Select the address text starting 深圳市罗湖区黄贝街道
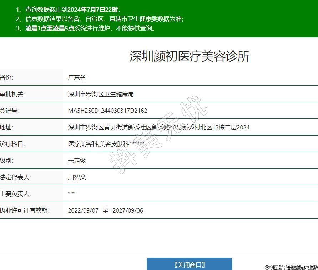Image resolution: width=318 pixels, height=270 pixels. tap(158, 127)
